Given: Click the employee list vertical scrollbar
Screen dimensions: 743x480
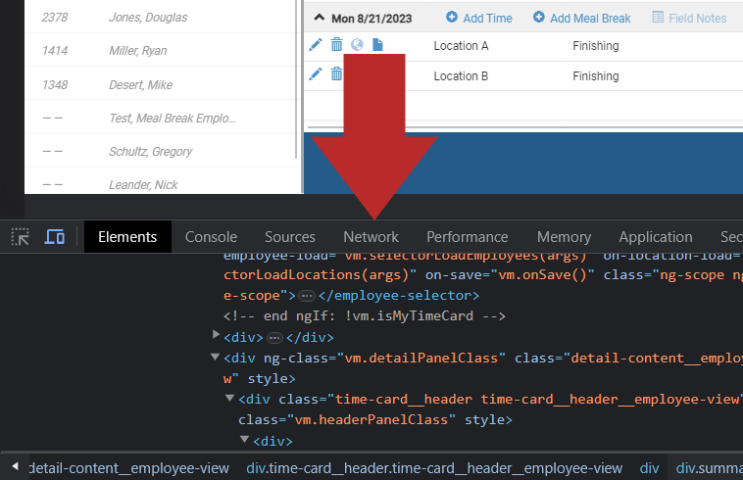Looking at the screenshot, I should [297, 79].
